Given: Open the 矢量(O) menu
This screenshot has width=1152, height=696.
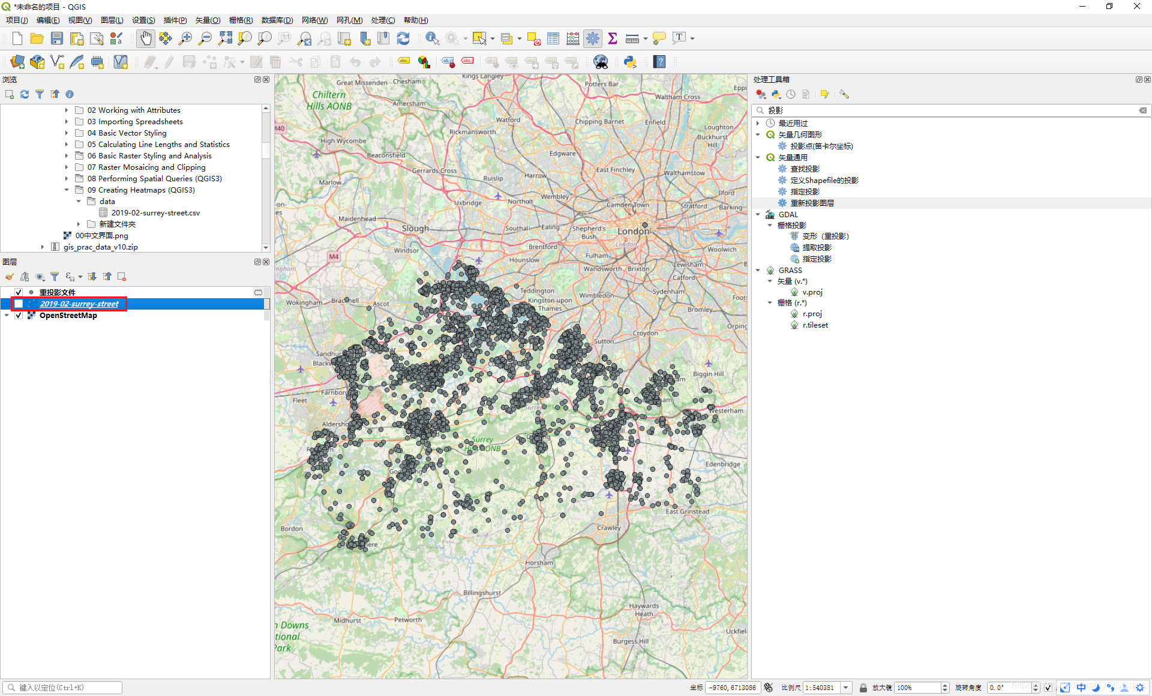Looking at the screenshot, I should [x=208, y=20].
